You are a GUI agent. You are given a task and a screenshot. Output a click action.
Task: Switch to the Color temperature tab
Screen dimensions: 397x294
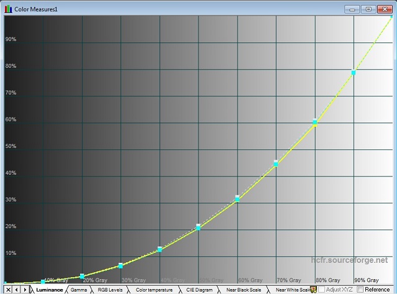(x=154, y=290)
